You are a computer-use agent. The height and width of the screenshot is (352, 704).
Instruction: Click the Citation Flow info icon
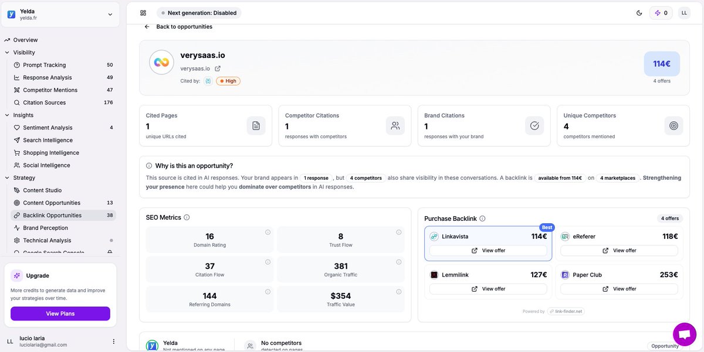(268, 262)
